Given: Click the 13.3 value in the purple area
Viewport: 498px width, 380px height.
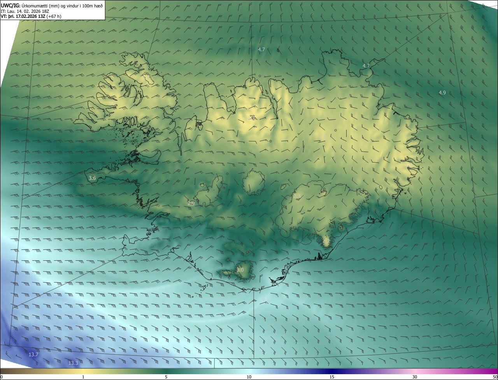Looking at the screenshot, I should coord(73,363).
